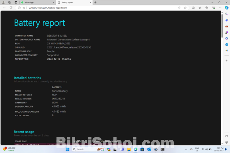Image resolution: width=230 pixels, height=153 pixels.
Task: Open sidebar Drop paper plane icon
Action: point(227,51)
